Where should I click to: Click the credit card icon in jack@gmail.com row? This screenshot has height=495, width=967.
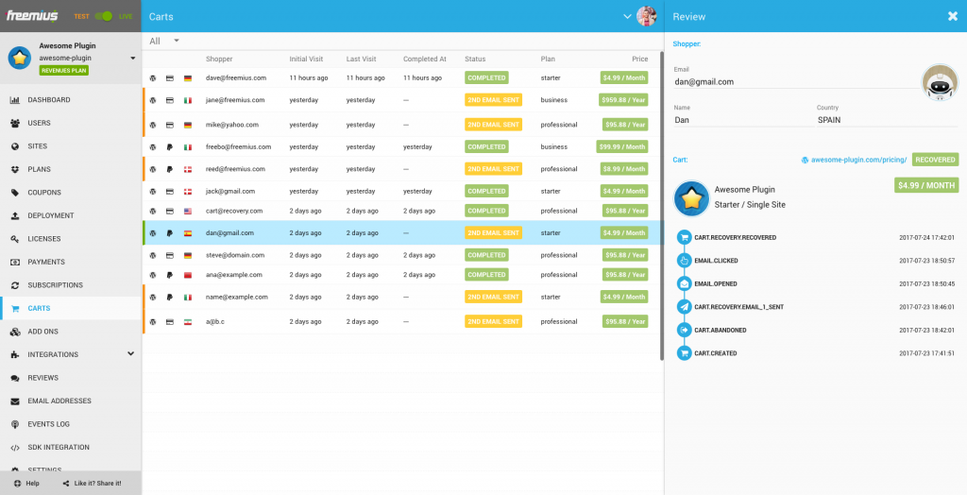click(170, 192)
